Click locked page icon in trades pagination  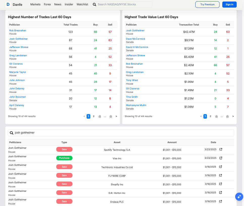100,116
